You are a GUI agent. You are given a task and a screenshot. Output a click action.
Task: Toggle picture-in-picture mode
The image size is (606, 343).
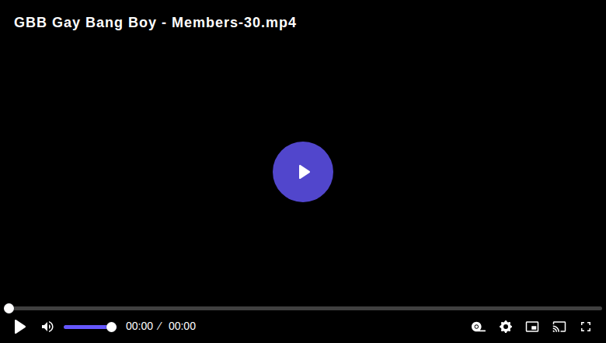(532, 327)
